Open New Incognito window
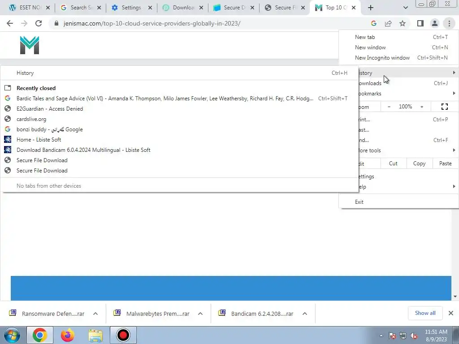This screenshot has height=344, width=459. tap(398, 58)
